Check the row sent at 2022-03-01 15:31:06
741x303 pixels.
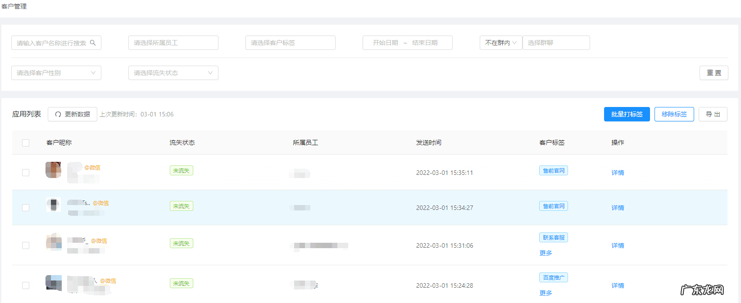26,245
